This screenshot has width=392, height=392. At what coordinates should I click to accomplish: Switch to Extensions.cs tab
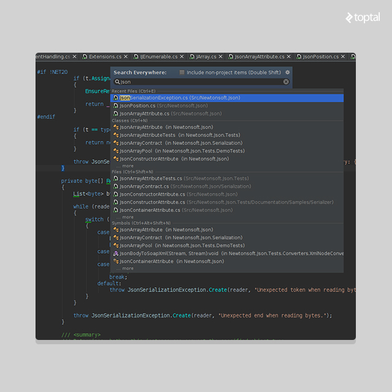tap(105, 57)
